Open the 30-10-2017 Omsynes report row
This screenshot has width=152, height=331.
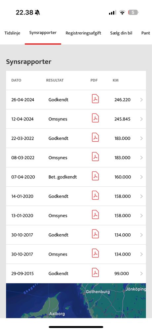[x=76, y=254]
